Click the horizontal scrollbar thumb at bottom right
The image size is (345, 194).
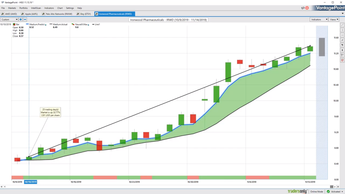click(x=332, y=187)
